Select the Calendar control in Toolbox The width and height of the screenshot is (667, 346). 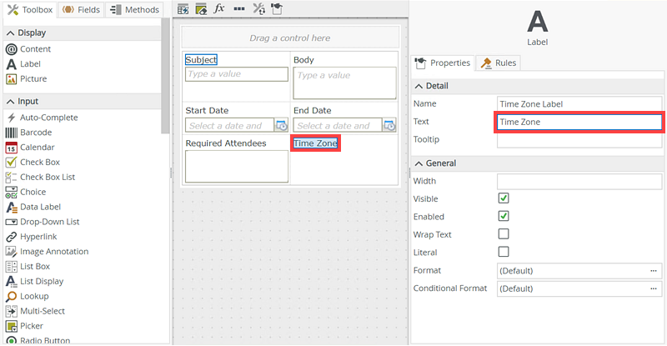point(30,148)
